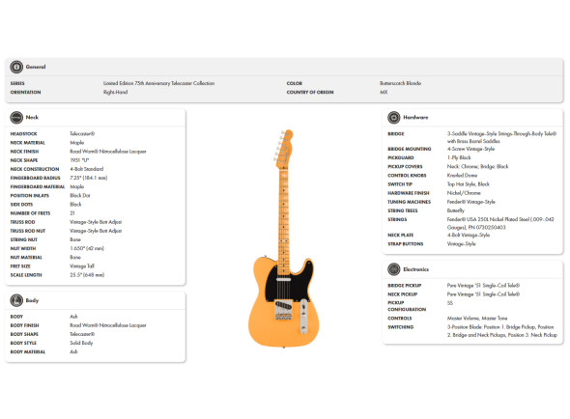The width and height of the screenshot is (570, 419).
Task: Click the neck pickup Pure Vintage '51 value
Action: pos(483,294)
